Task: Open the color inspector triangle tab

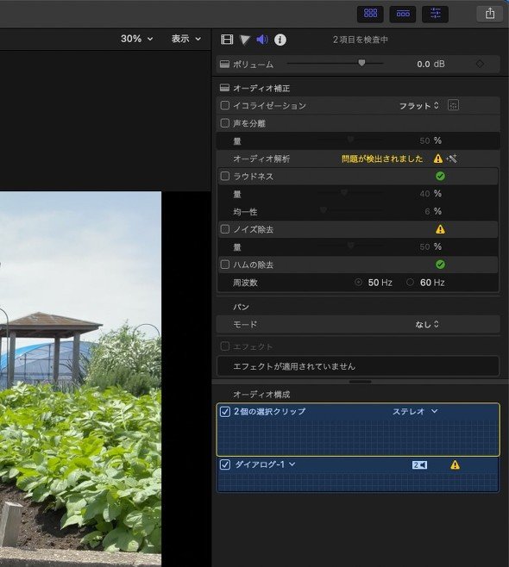Action: coord(245,40)
